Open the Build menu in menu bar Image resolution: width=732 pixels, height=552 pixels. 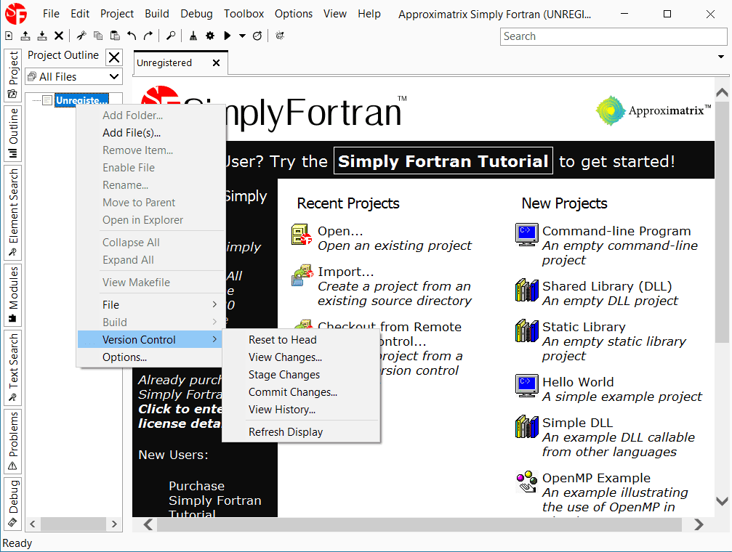[157, 14]
